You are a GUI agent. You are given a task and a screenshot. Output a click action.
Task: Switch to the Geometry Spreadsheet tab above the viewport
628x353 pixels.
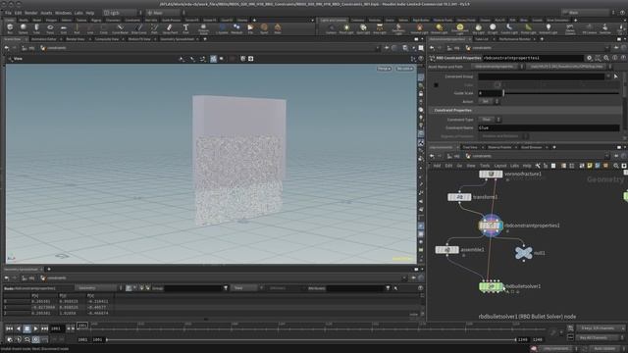click(177, 39)
